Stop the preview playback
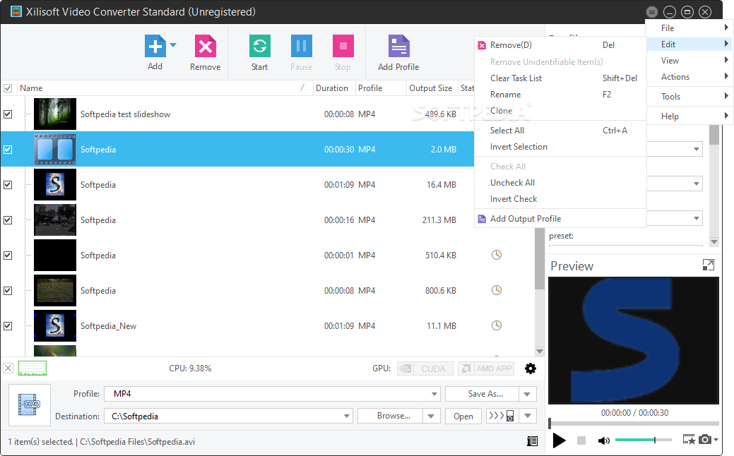Image resolution: width=734 pixels, height=456 pixels. [581, 440]
